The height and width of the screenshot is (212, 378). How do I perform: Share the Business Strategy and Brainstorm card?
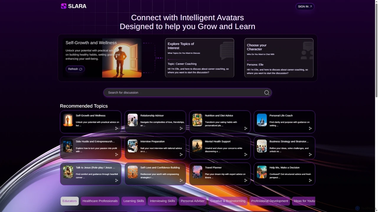(310, 154)
